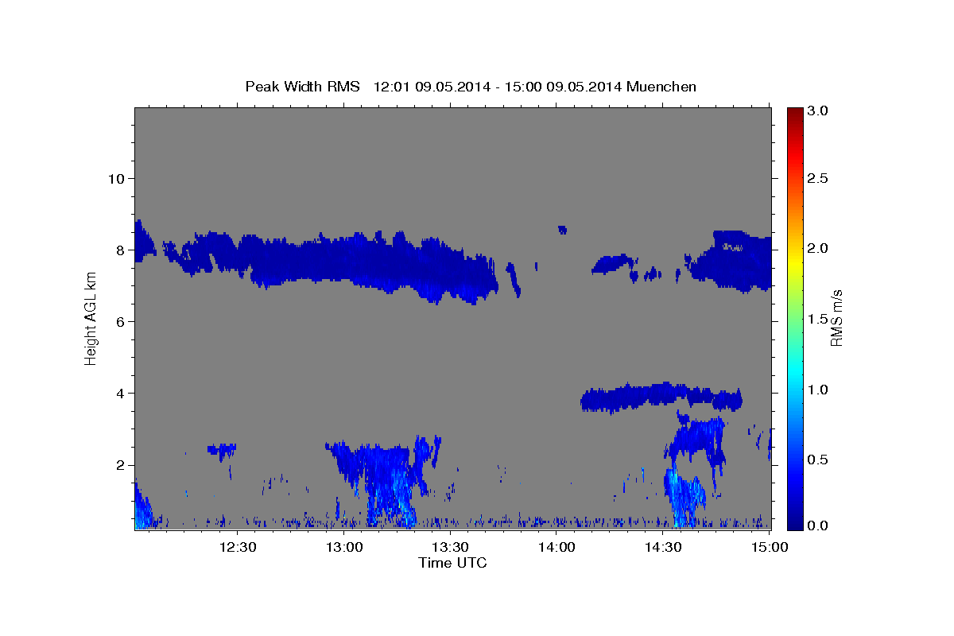Click the 'Time UTC' axis label
954x636 pixels.
[x=452, y=563]
